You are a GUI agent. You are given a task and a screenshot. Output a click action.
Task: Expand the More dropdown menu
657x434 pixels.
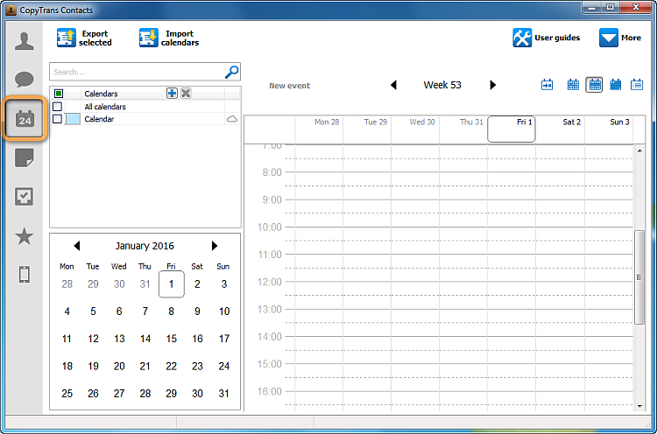click(x=619, y=38)
